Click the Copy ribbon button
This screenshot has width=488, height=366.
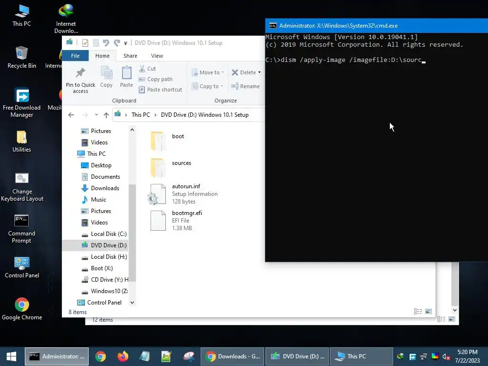106,77
